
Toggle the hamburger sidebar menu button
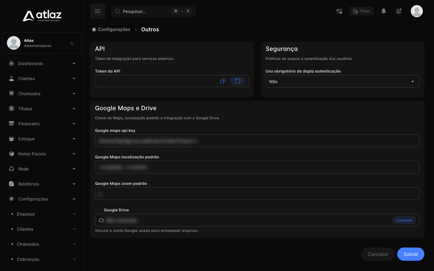coord(98,11)
